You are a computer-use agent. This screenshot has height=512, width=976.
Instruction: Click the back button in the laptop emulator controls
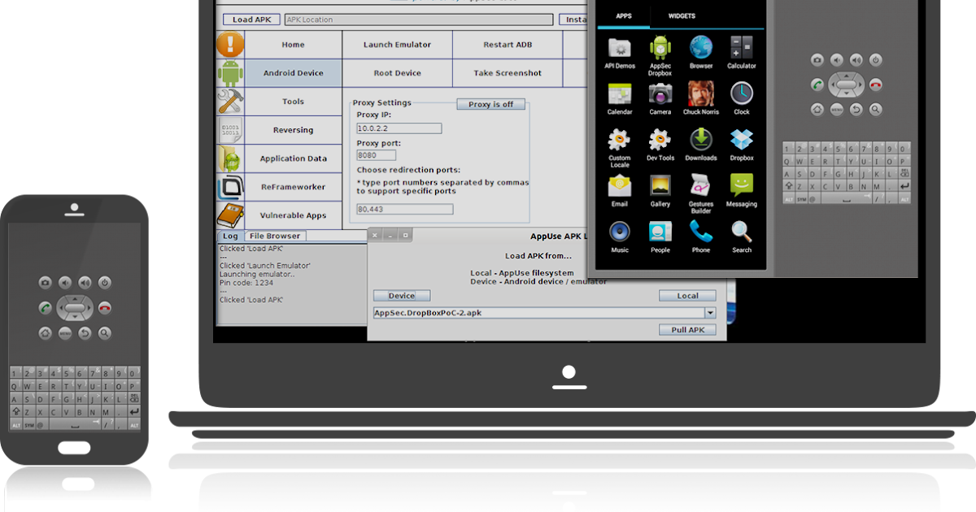tap(856, 109)
